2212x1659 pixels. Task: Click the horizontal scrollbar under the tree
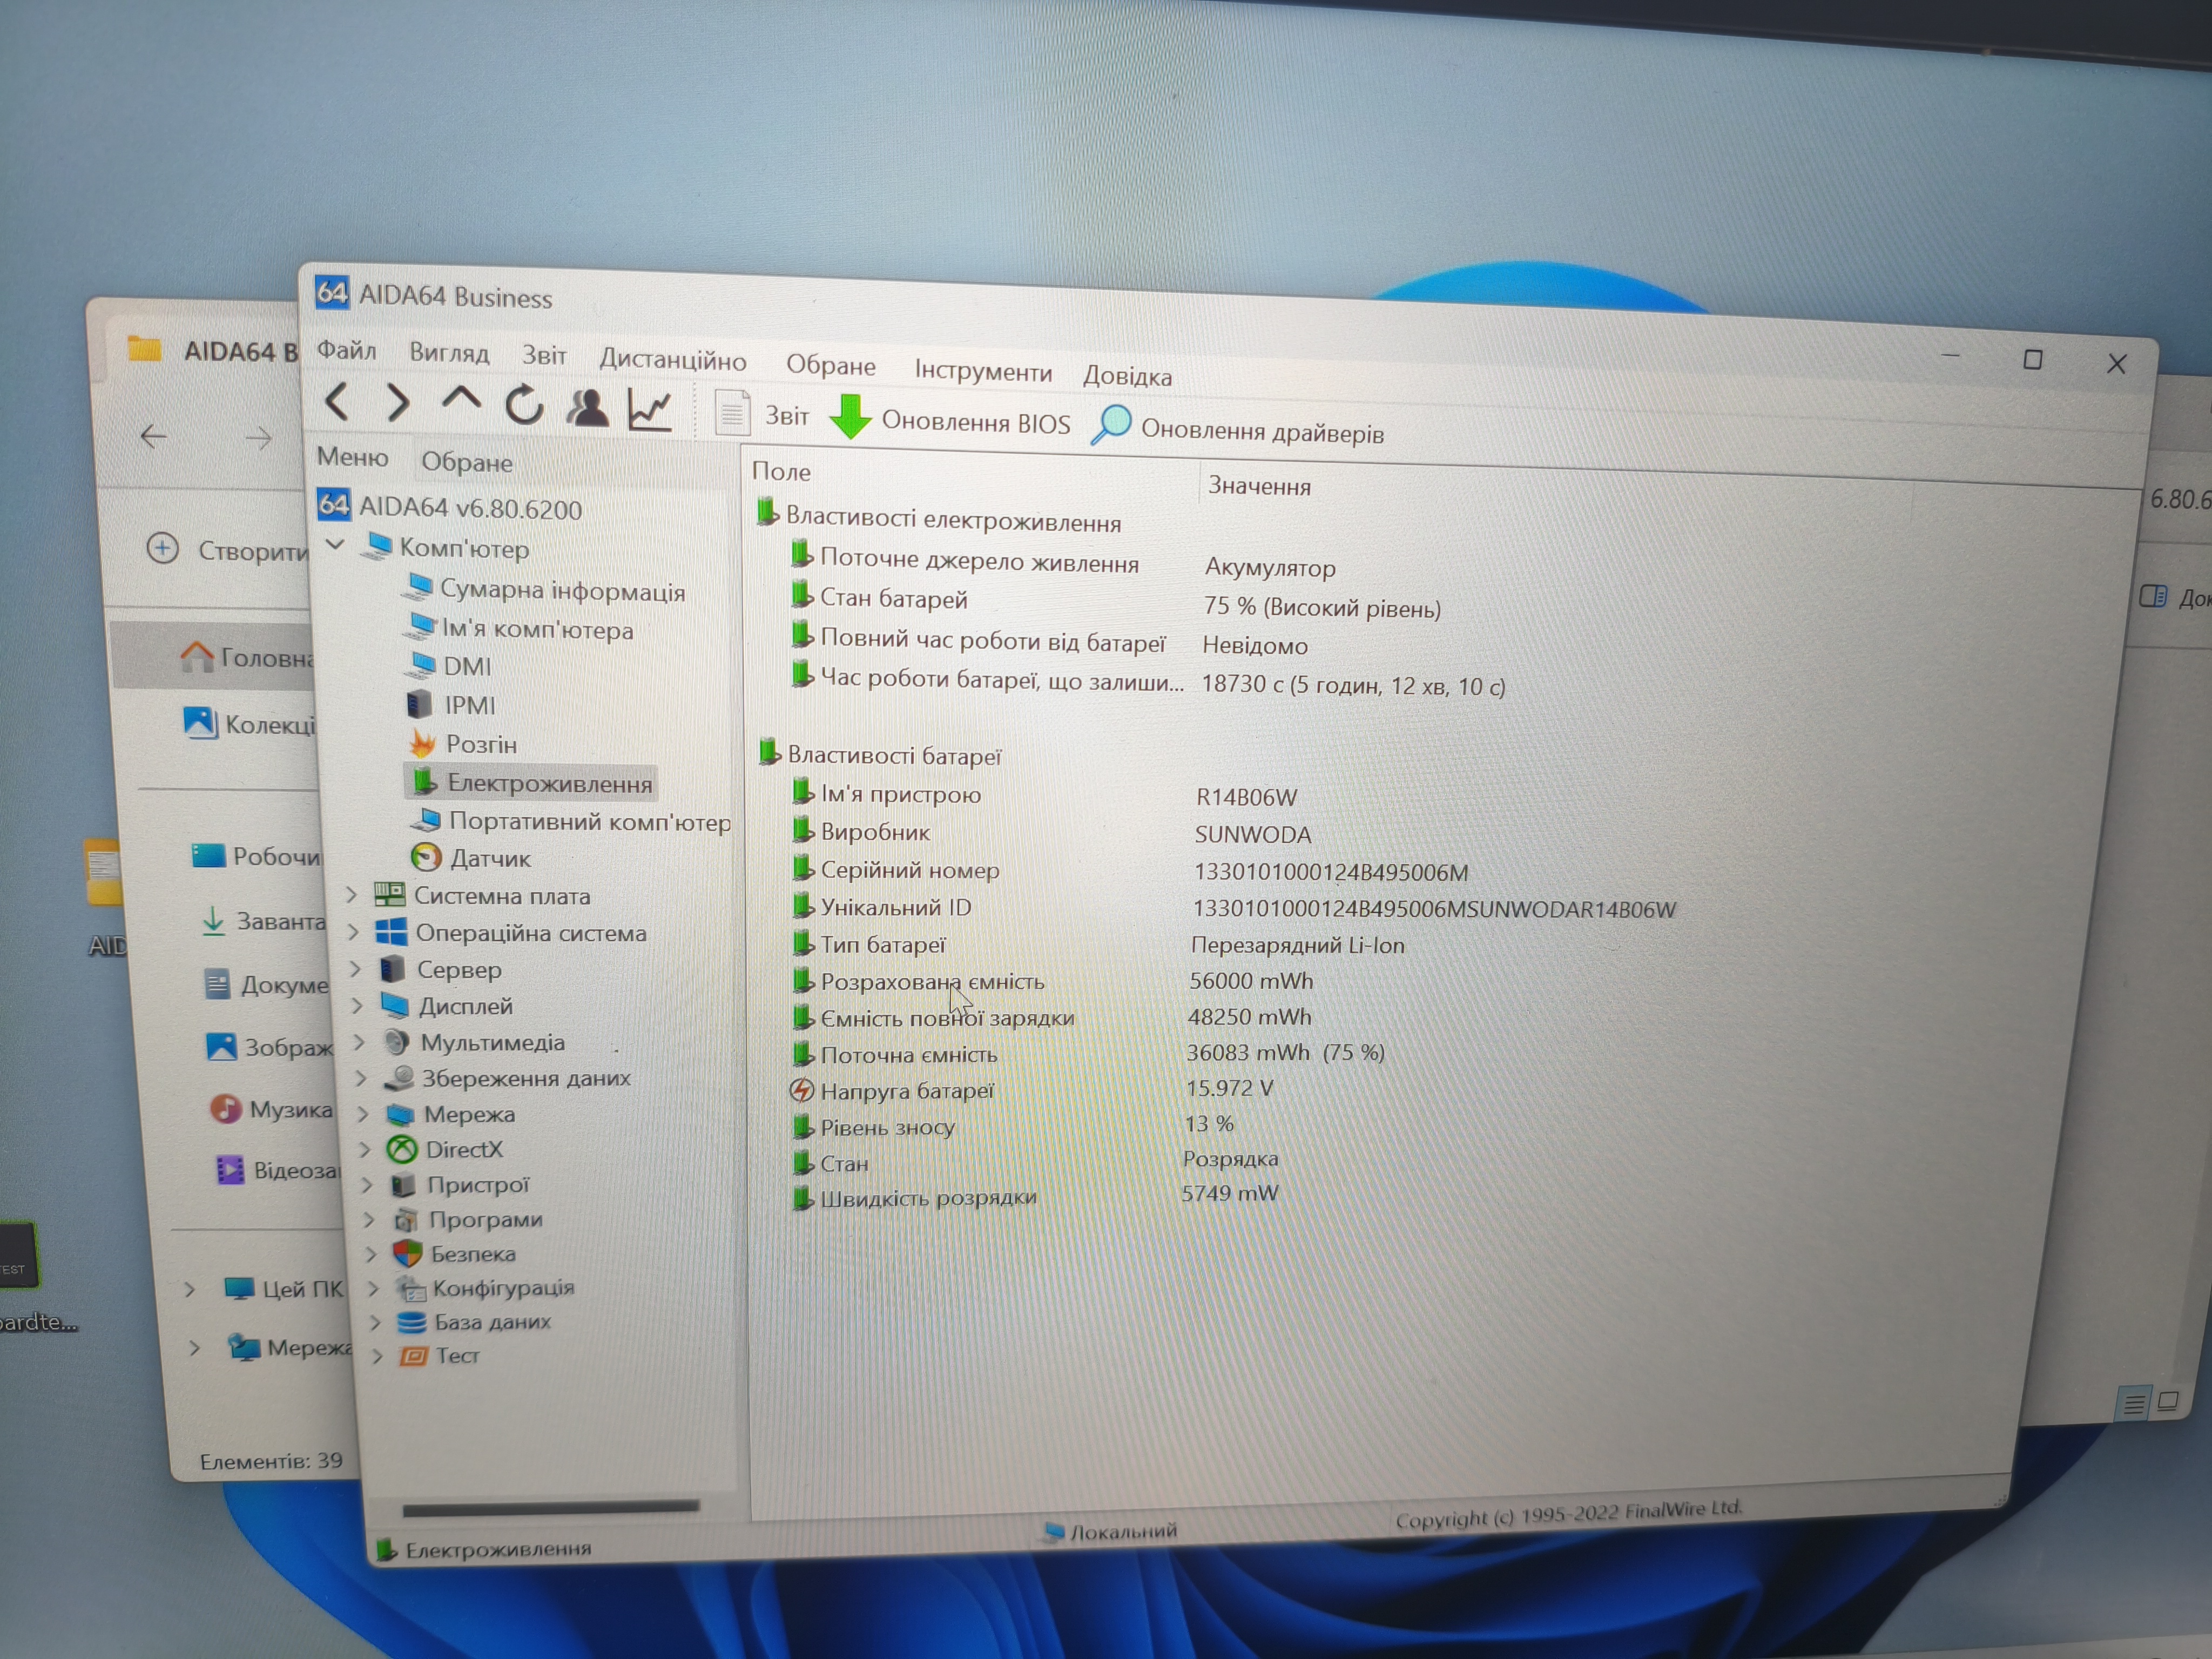click(x=550, y=1506)
